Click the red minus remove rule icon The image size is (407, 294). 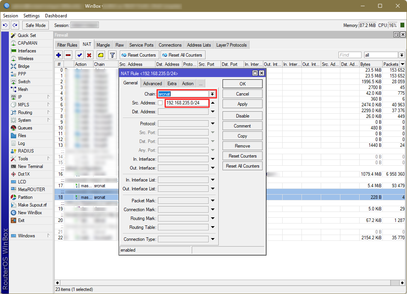point(68,55)
